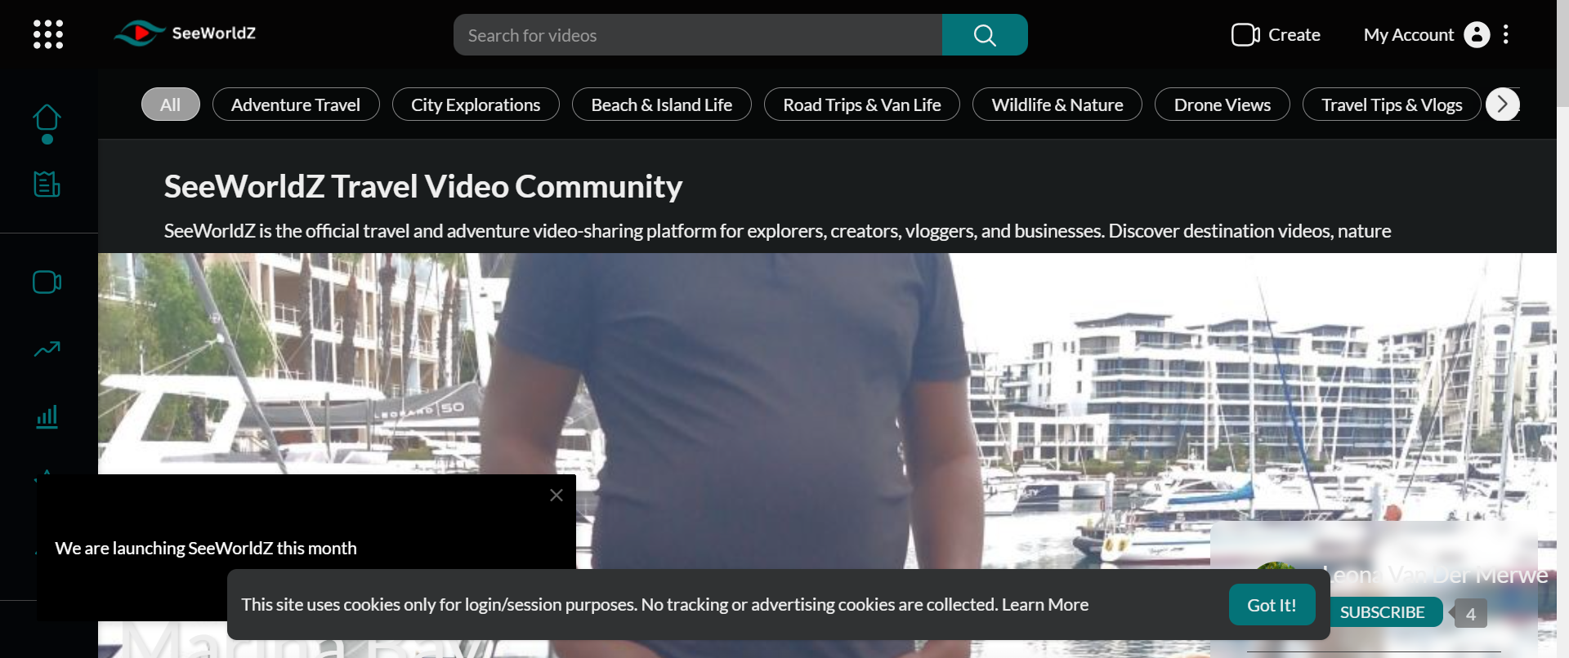Viewport: 1569px width, 658px height.
Task: Close the launch announcement popup
Action: point(557,495)
